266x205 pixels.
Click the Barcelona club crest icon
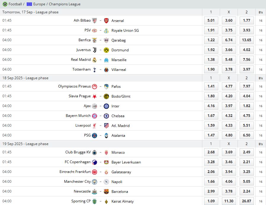(106, 192)
